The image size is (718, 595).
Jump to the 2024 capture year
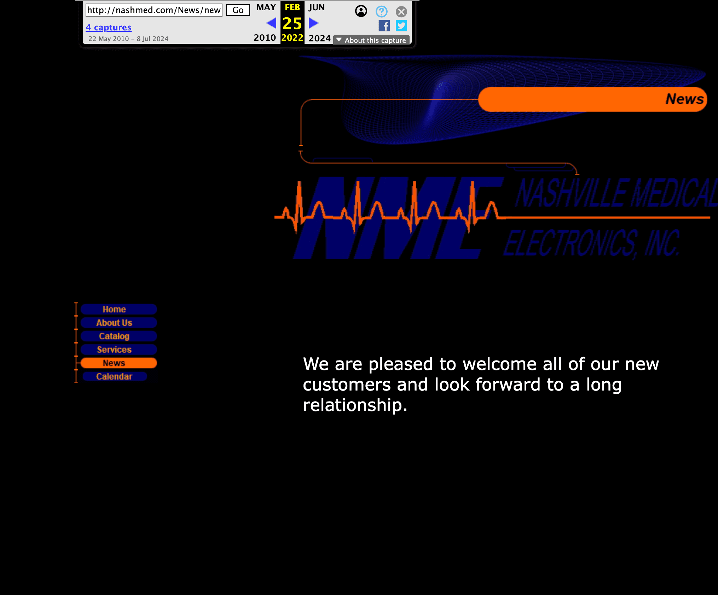319,38
